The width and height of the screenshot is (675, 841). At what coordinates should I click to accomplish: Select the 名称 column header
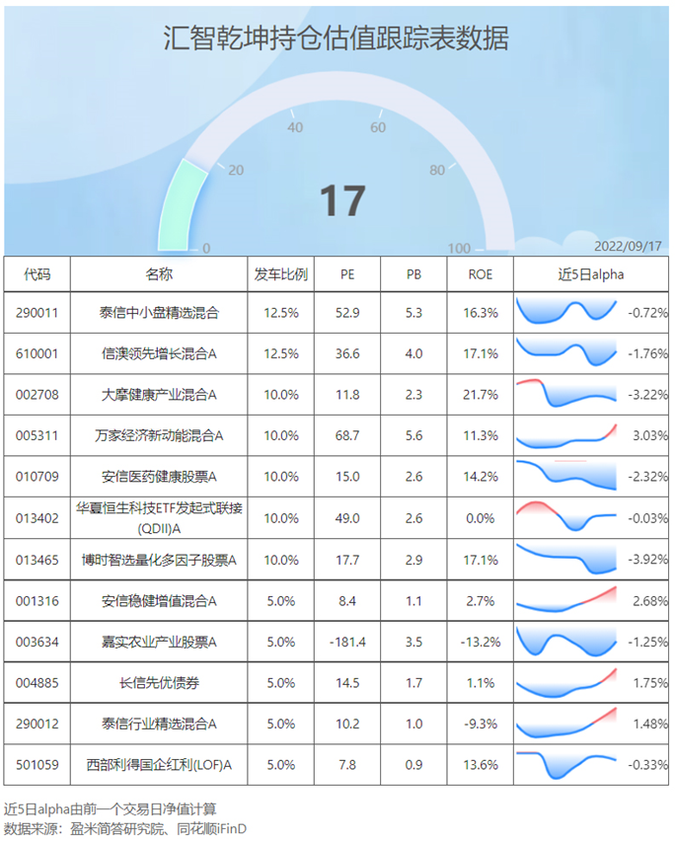coord(159,274)
